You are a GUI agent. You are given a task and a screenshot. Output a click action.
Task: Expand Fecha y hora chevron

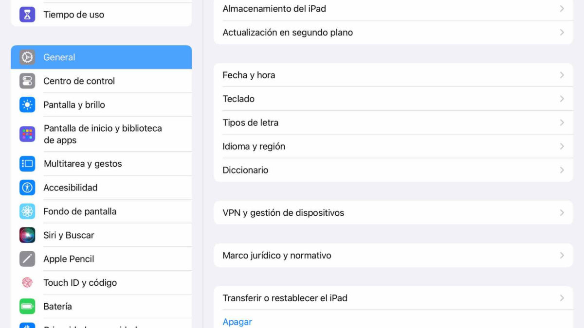pos(562,75)
